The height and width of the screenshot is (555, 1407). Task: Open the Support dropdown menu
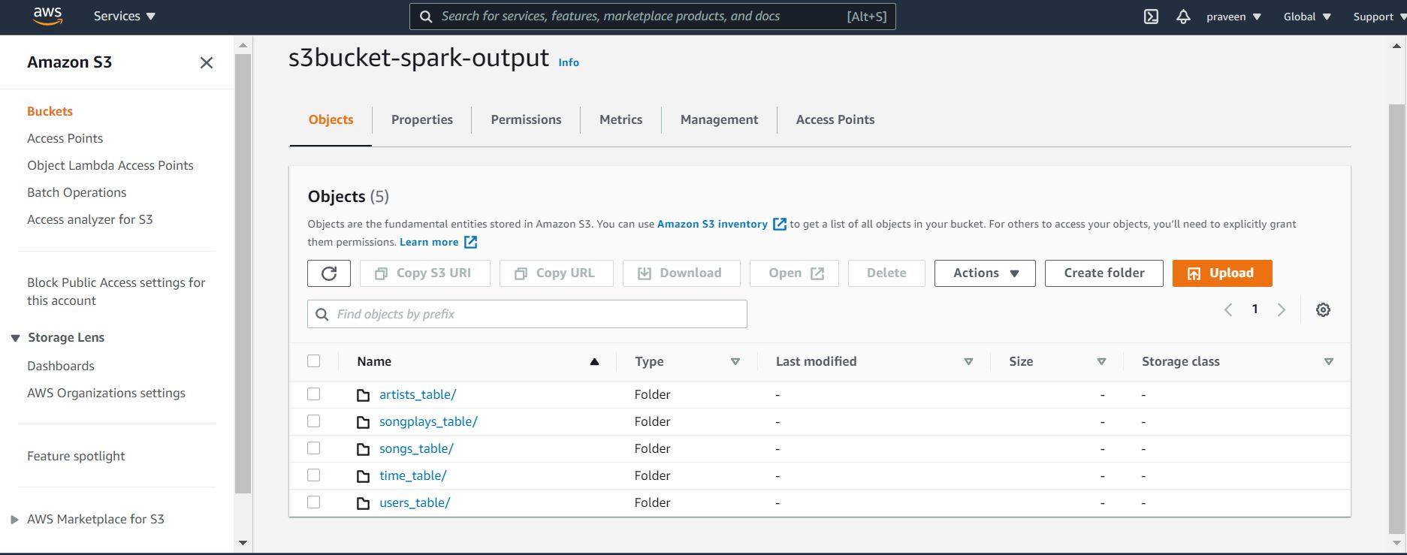1378,17
